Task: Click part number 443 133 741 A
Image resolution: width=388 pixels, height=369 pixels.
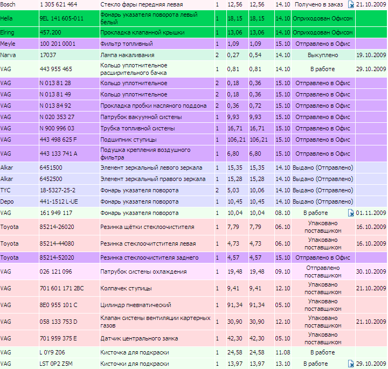Action: [x=58, y=154]
